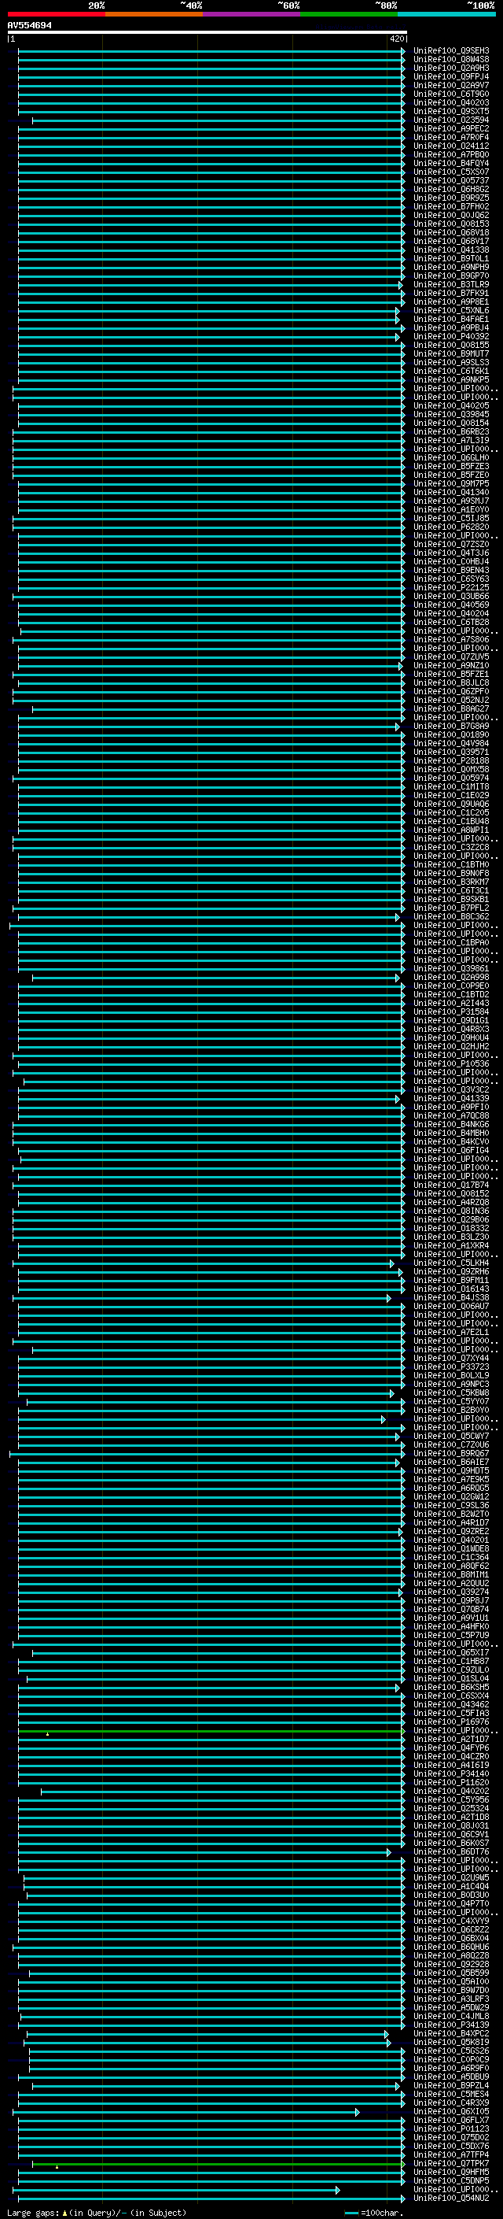Open hit UniRef100_Q2A9H3

tap(451, 68)
